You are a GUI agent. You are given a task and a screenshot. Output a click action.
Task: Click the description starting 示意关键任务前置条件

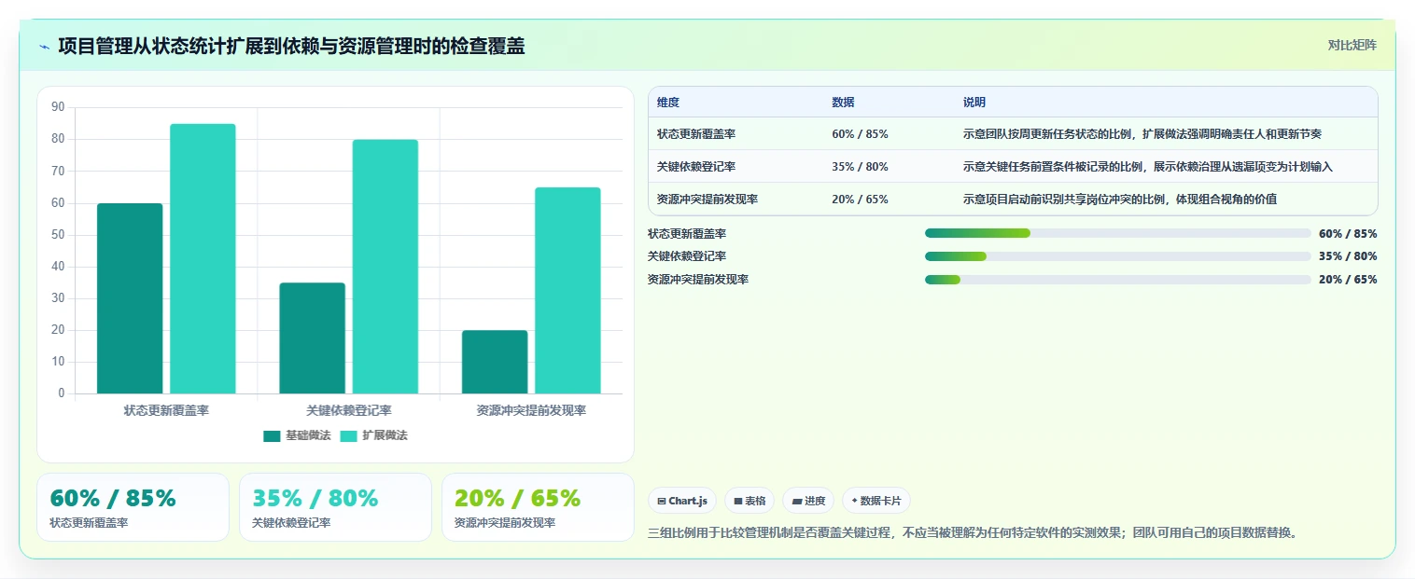click(x=1148, y=167)
